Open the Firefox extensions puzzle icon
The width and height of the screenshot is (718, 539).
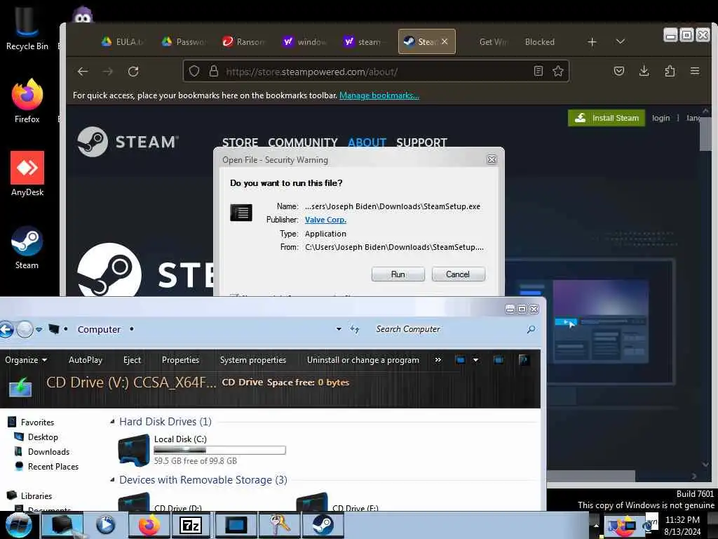670,71
